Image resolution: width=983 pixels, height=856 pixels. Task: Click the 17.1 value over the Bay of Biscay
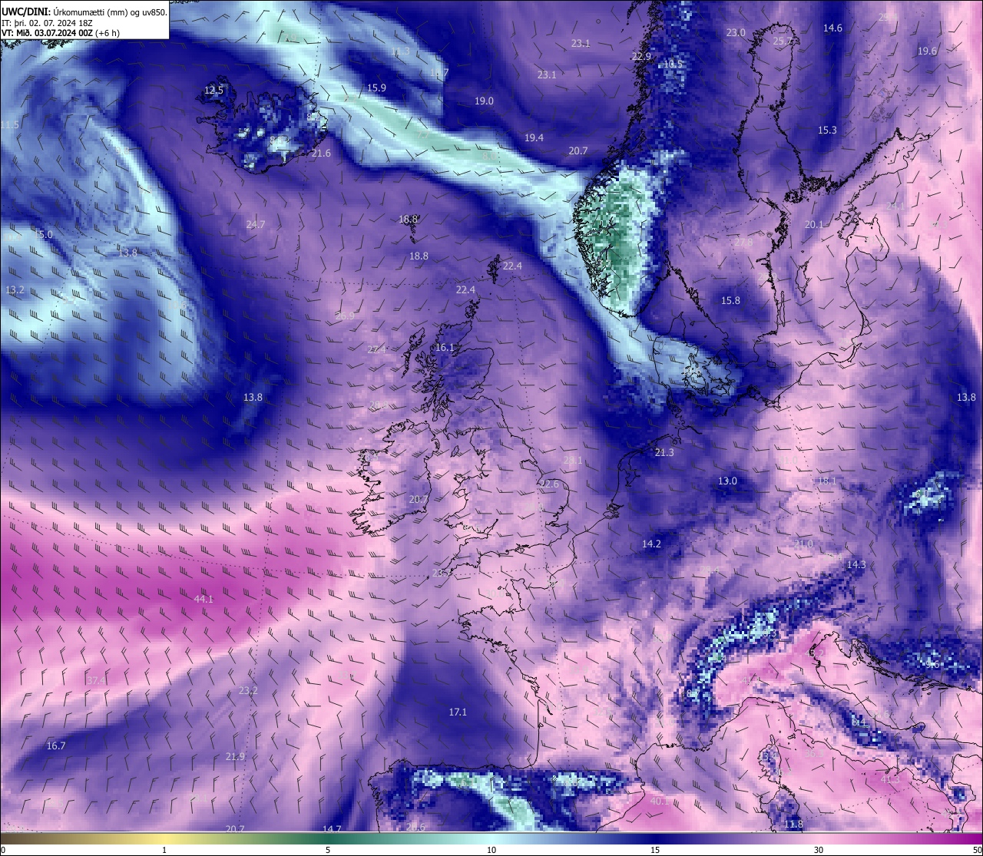[458, 713]
